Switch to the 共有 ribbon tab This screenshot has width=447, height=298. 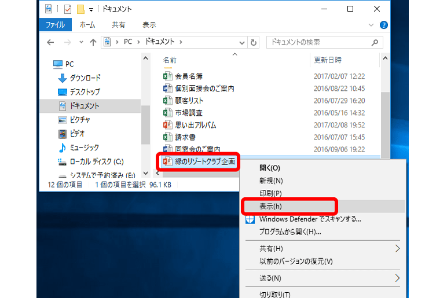pyautogui.click(x=118, y=25)
